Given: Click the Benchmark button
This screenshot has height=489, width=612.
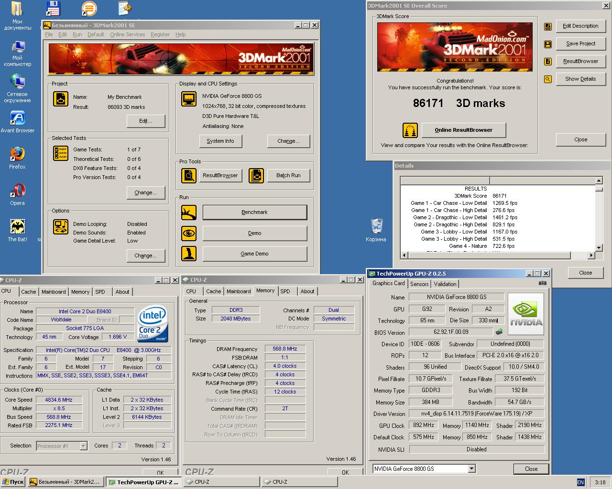Looking at the screenshot, I should click(x=255, y=213).
